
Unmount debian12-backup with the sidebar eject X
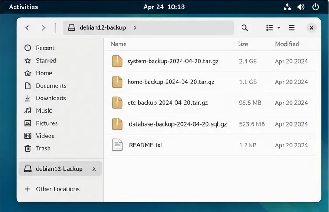click(94, 169)
